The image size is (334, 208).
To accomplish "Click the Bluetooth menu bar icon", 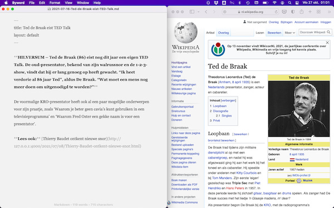I will 239,3.
